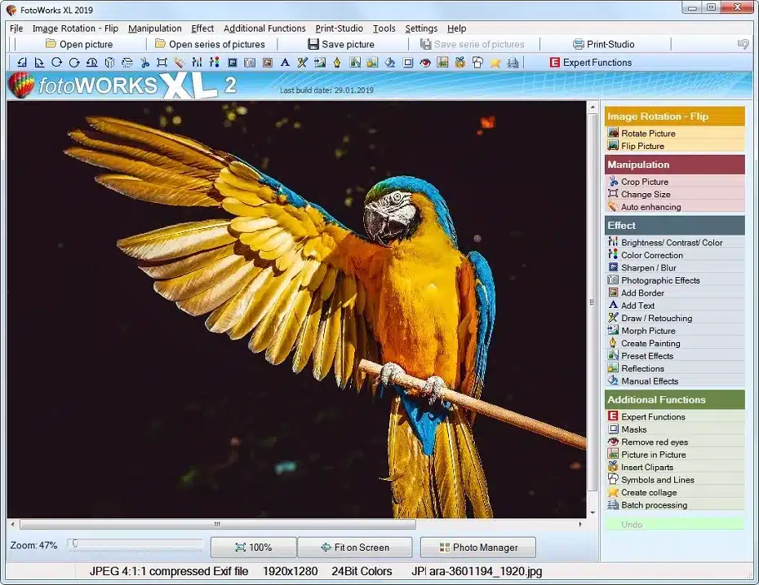The width and height of the screenshot is (759, 585).
Task: Click the Flip vertical toolbar icon
Action: 127,62
